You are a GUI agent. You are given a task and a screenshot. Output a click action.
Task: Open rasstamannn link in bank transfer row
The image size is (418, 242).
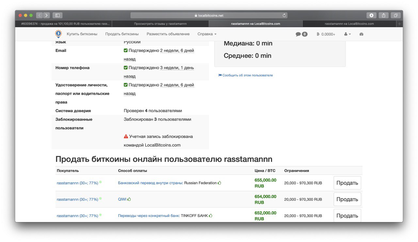coord(77,183)
